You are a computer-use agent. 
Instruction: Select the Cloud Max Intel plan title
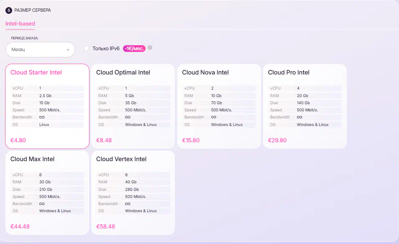tap(32, 159)
